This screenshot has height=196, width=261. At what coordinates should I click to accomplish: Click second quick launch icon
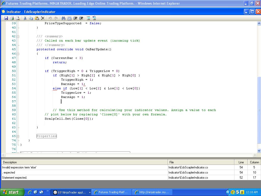click(x=36, y=192)
